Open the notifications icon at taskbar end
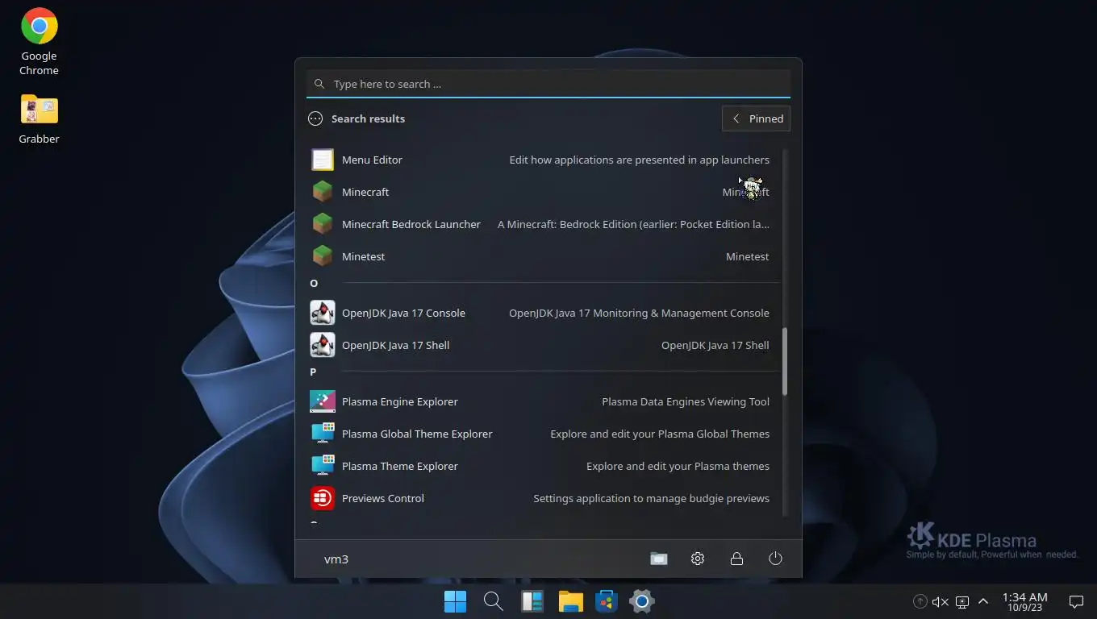Image resolution: width=1097 pixels, height=619 pixels. 1076,601
